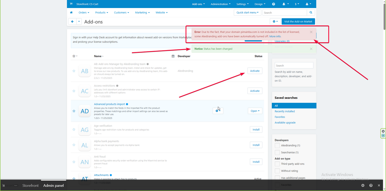Screen dimensions: 386x191
Task: Check the AlexBranding developer checkbox
Action: tap(277, 145)
